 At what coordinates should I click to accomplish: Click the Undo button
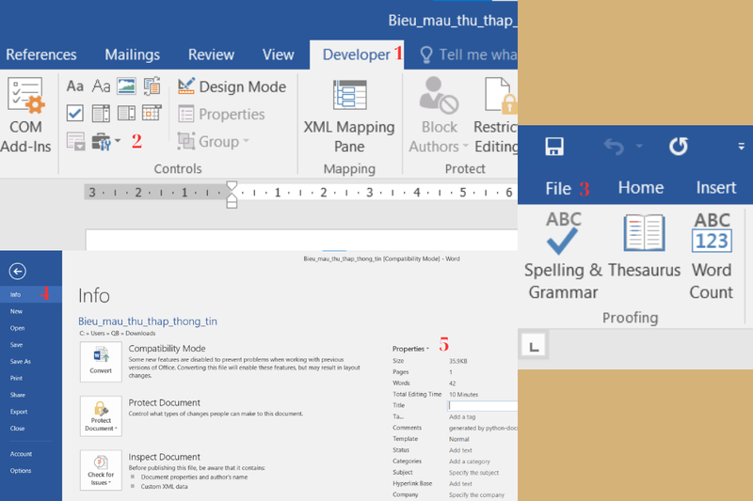pos(614,147)
